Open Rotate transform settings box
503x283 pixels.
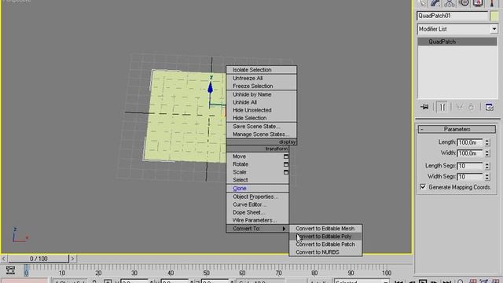[285, 164]
